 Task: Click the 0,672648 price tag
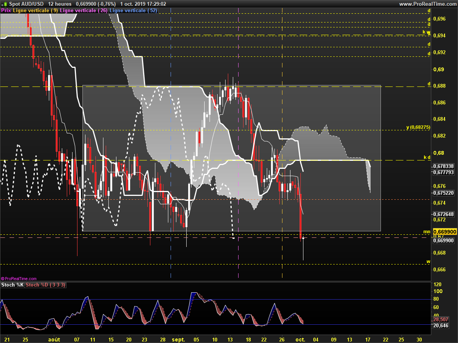443,214
